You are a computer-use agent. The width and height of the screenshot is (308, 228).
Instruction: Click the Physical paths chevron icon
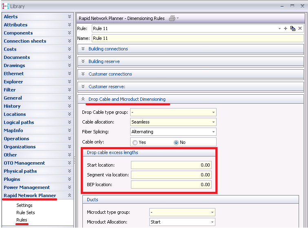(x=69, y=171)
